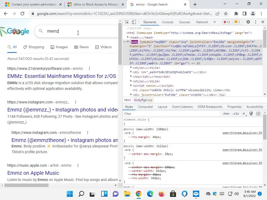
Task: Click the styles Filter input field
Action: [x=172, y=114]
